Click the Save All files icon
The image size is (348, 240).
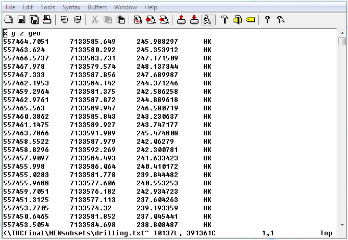(34, 20)
